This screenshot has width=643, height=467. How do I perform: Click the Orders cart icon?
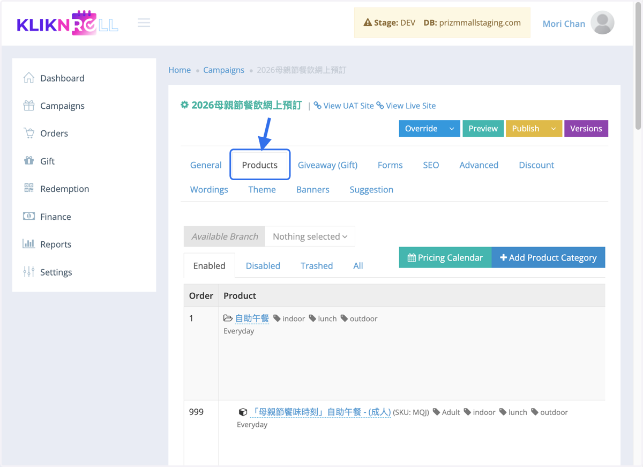(29, 133)
